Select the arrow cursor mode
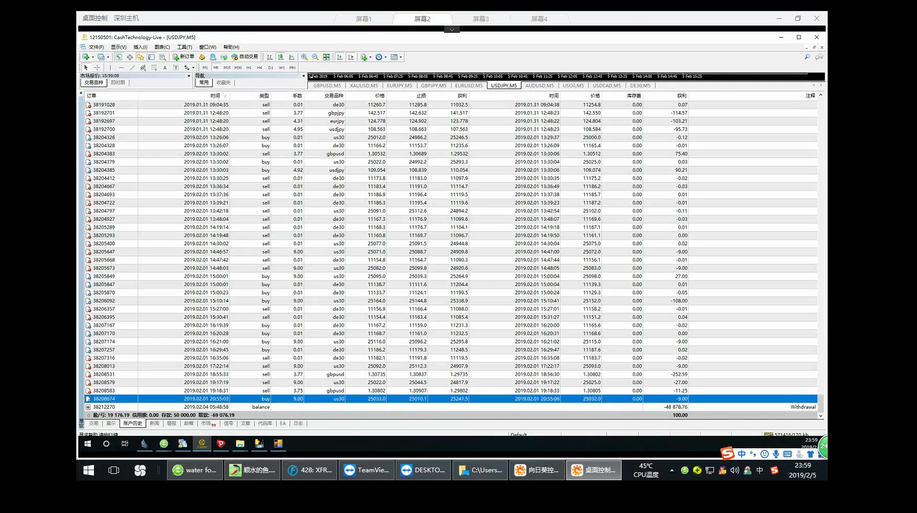Screen dimensions: 917x513 click(x=86, y=67)
